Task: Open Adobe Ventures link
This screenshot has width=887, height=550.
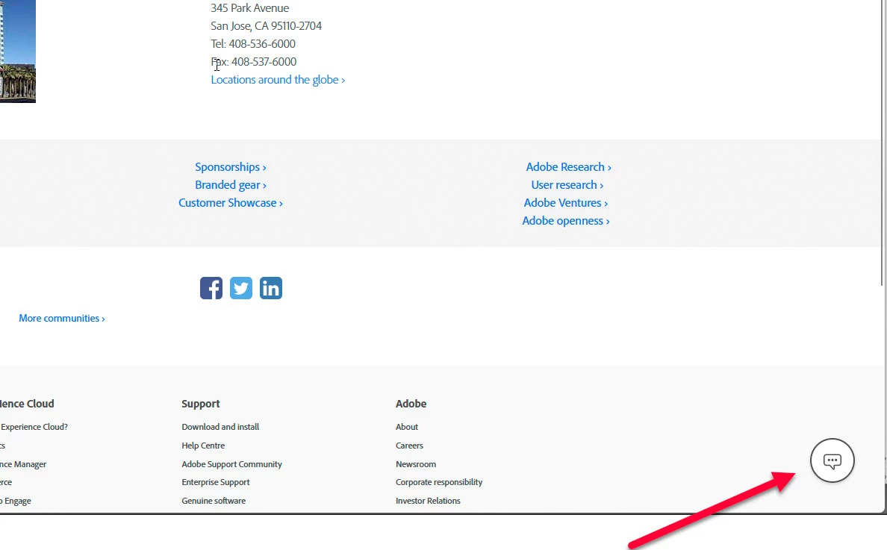Action: (566, 203)
